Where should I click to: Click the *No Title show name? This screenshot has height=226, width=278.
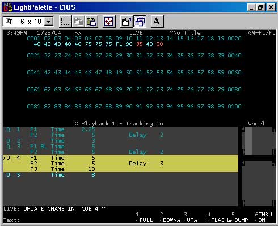click(x=186, y=33)
